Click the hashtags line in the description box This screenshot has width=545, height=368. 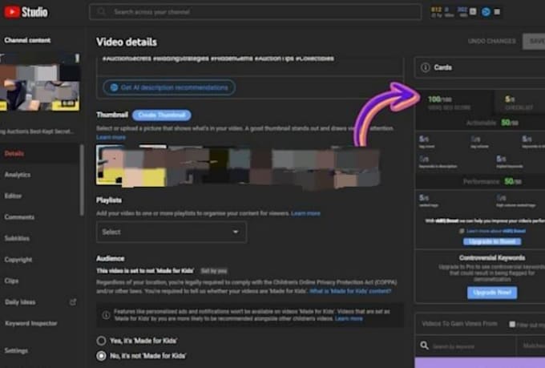coord(218,59)
